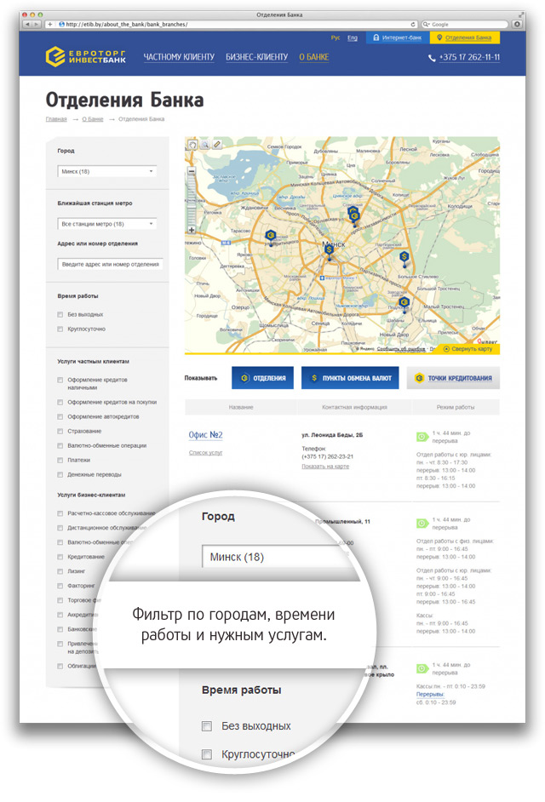The image size is (545, 802).
Task: Open О Банке menu in header
Action: coord(314,57)
